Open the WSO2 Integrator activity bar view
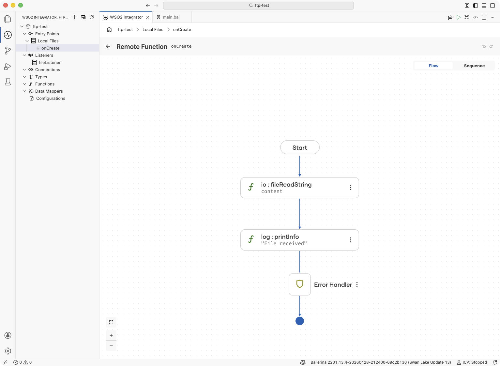Screen dimensions: 500x366 [8, 35]
